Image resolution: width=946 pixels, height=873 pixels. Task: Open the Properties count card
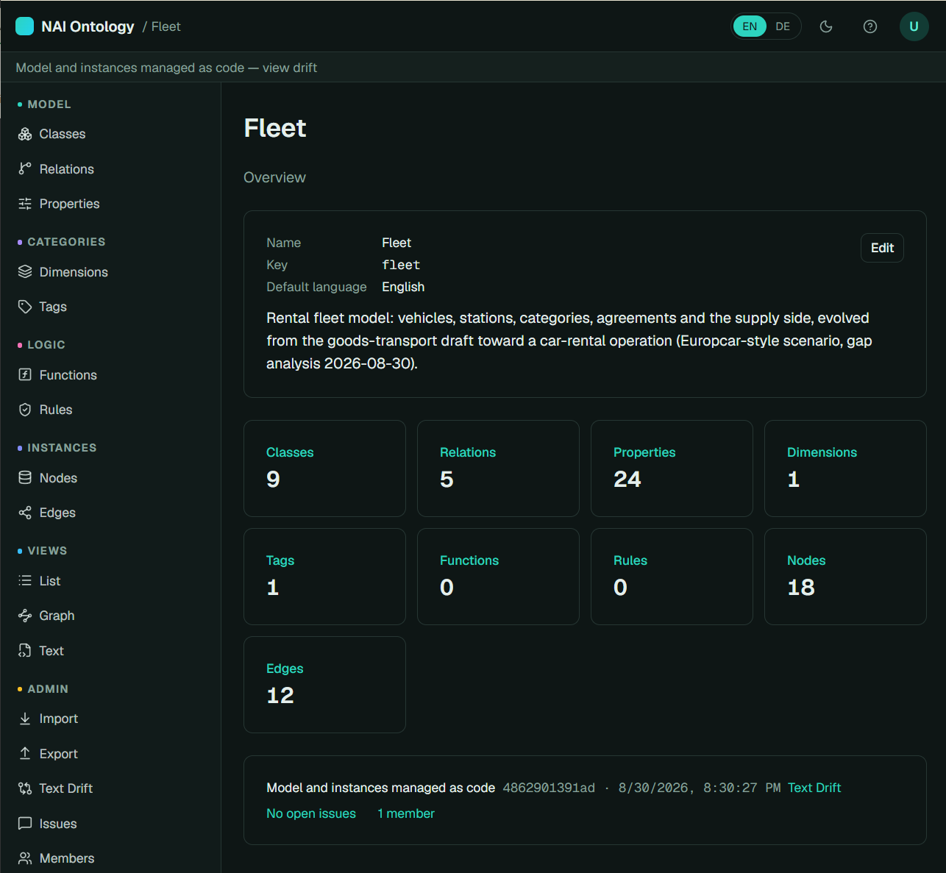click(x=672, y=468)
